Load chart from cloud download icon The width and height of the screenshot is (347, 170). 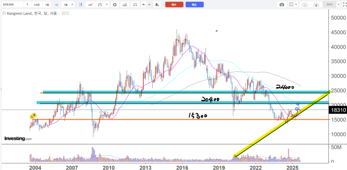point(305,4)
